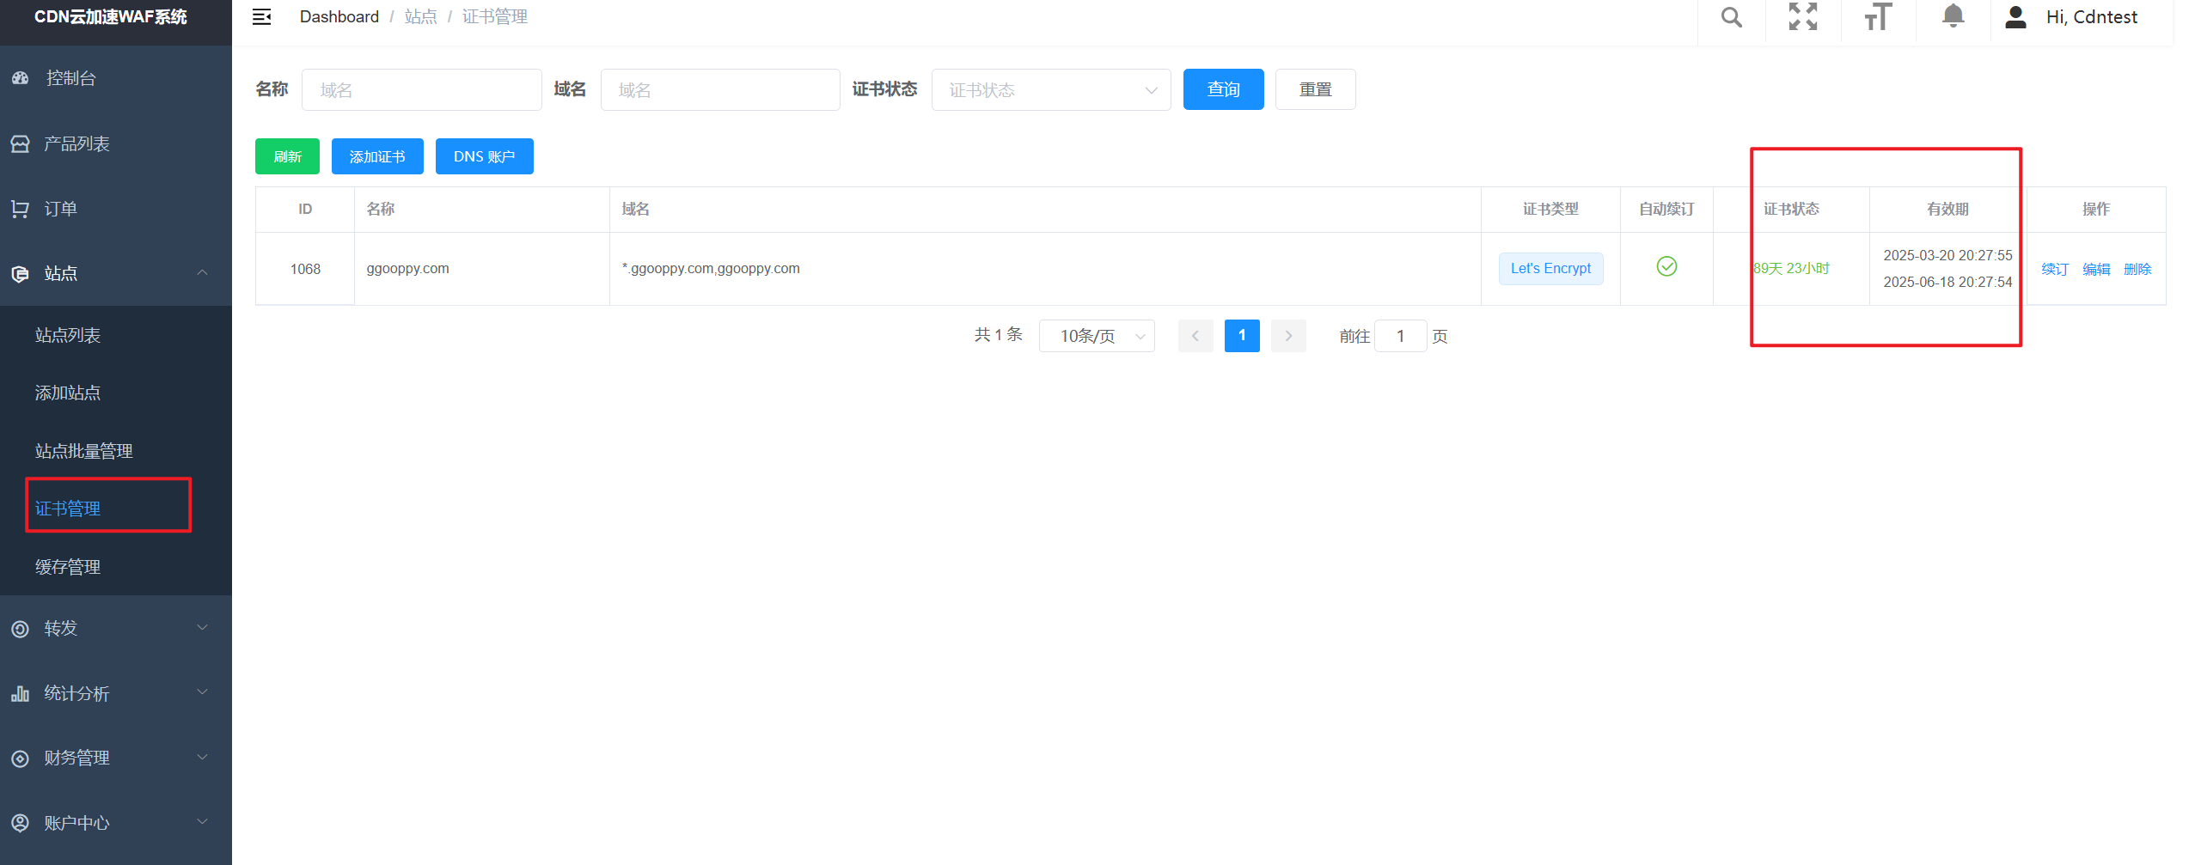This screenshot has width=2189, height=865.
Task: Toggle fullscreen mode icon
Action: (x=1802, y=17)
